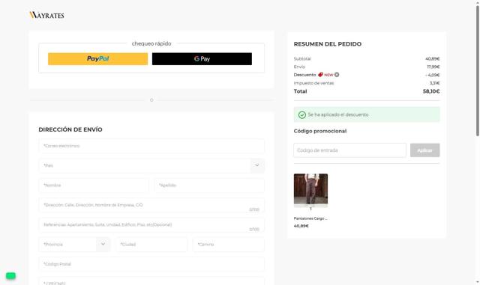
Task: Choose Google Pay quick checkout
Action: pyautogui.click(x=202, y=58)
